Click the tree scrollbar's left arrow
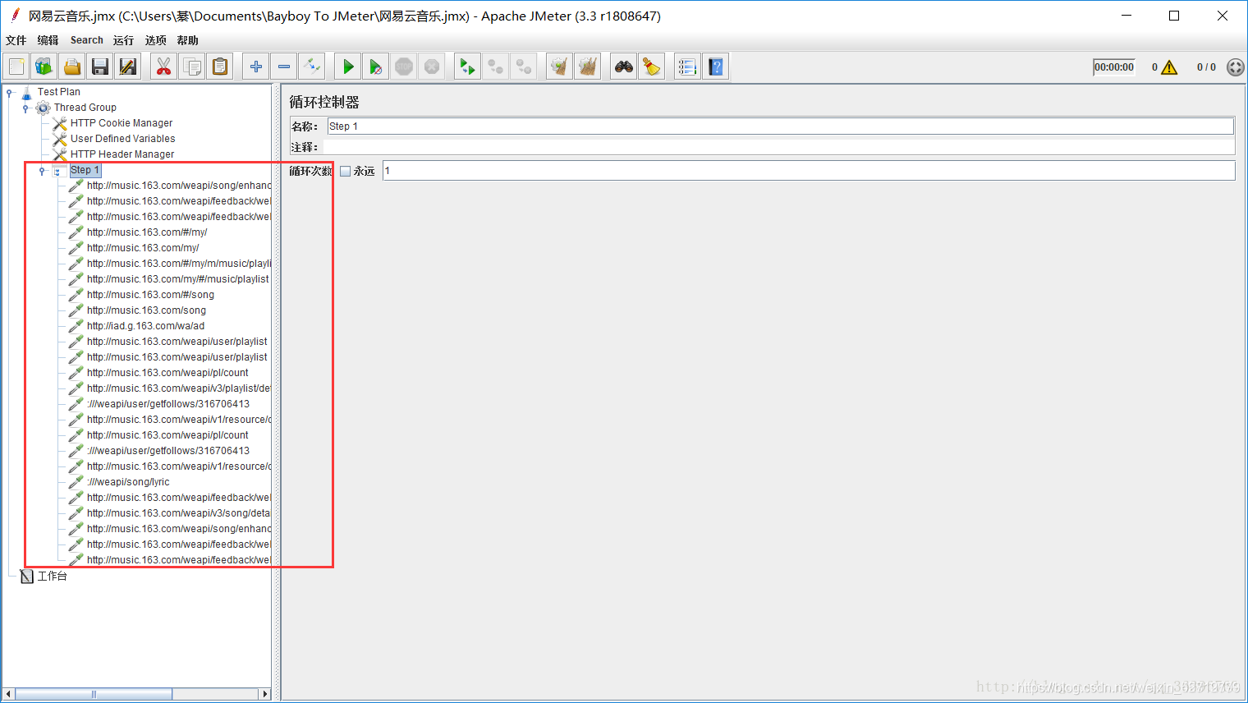 (8, 694)
